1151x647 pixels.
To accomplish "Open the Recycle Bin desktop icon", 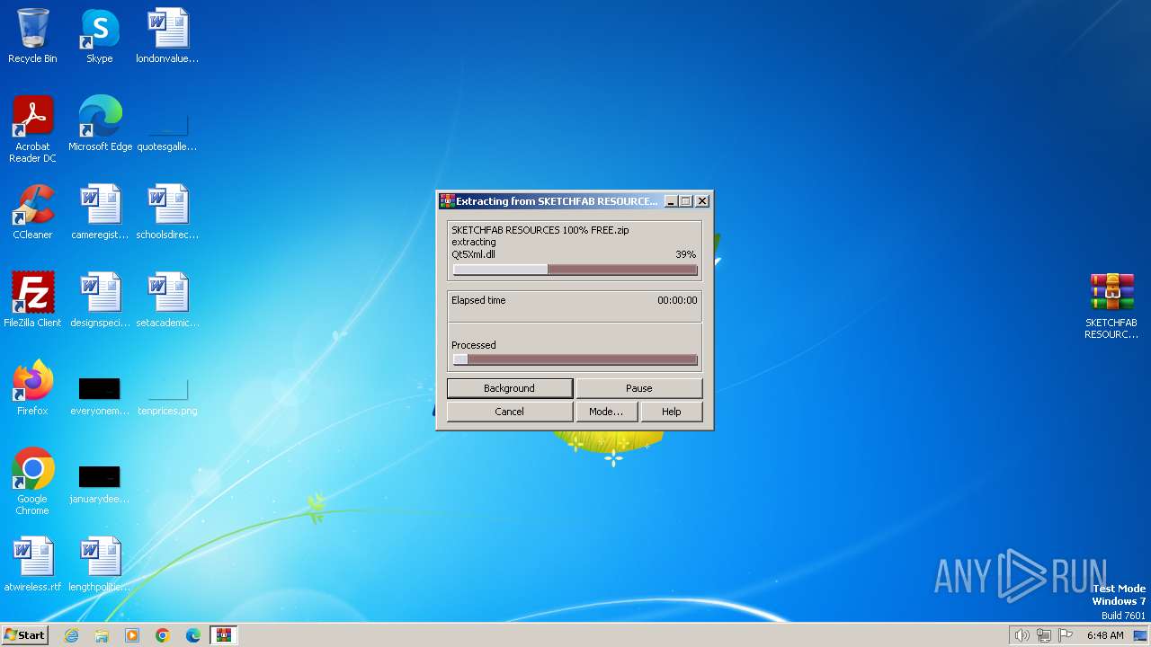I will [32, 36].
